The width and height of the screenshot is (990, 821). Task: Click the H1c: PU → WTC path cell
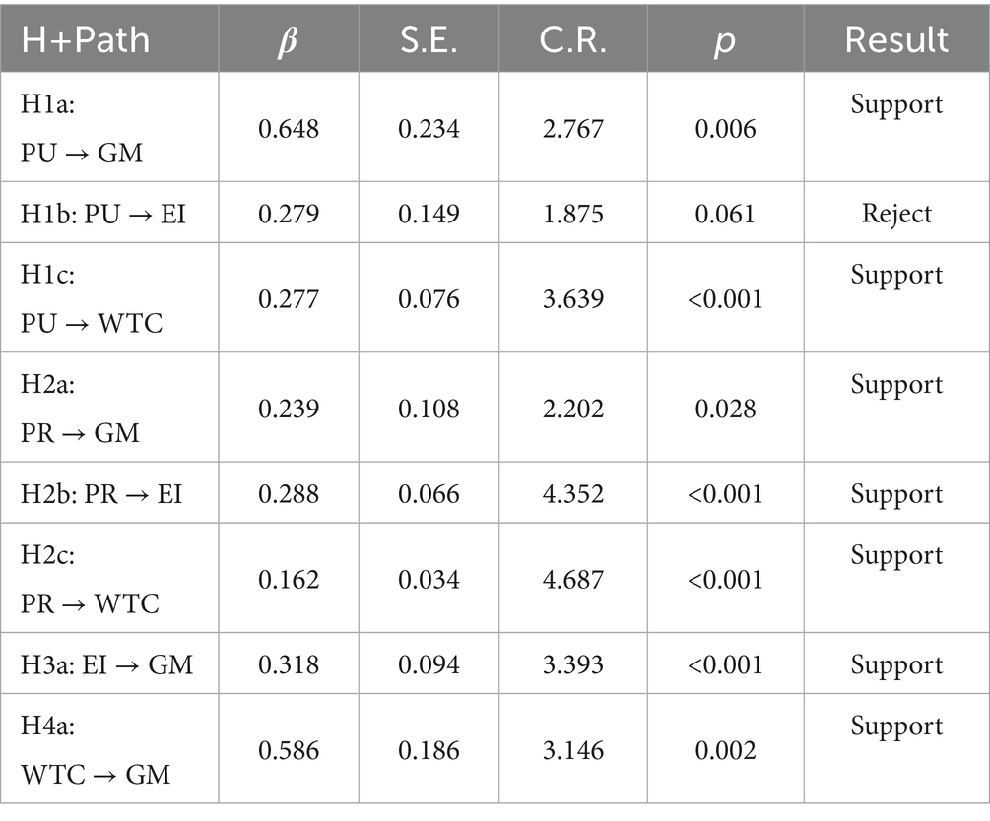pos(90,298)
